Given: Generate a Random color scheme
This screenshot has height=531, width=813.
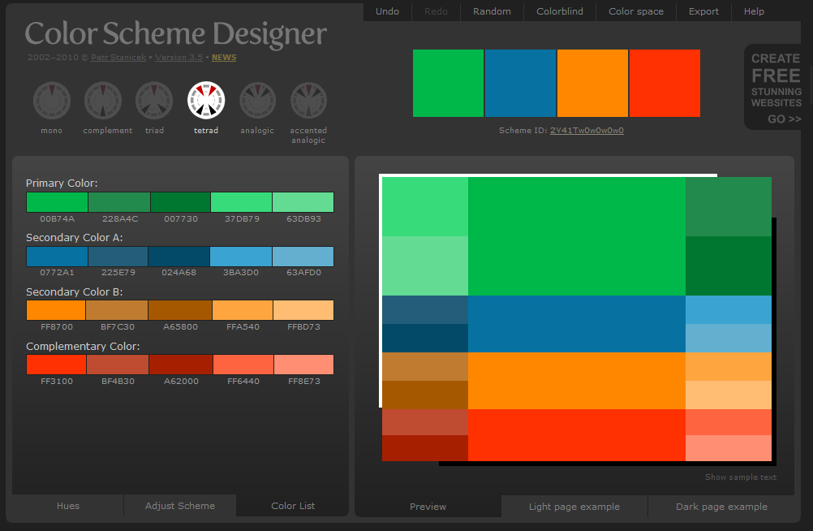Looking at the screenshot, I should click(x=492, y=11).
